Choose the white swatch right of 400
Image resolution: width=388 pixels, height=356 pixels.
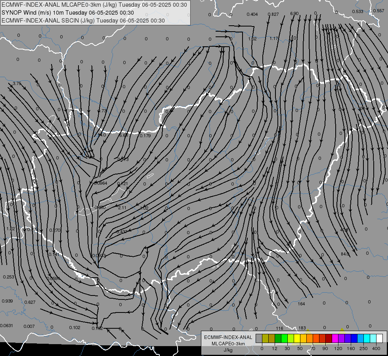click(x=380, y=338)
